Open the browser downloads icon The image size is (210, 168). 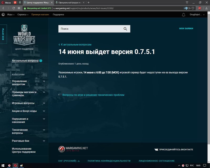(206, 8)
